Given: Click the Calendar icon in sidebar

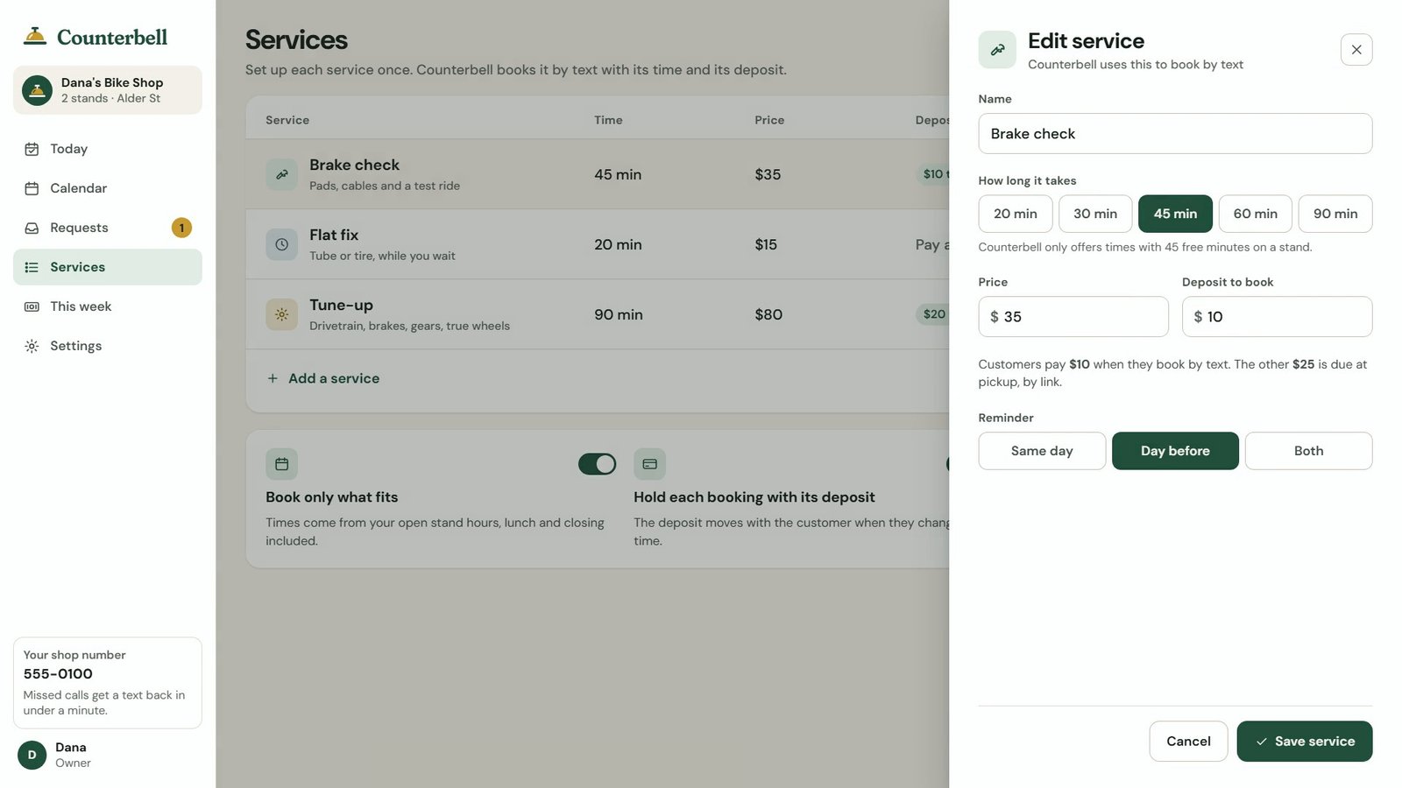Looking at the screenshot, I should pyautogui.click(x=32, y=188).
